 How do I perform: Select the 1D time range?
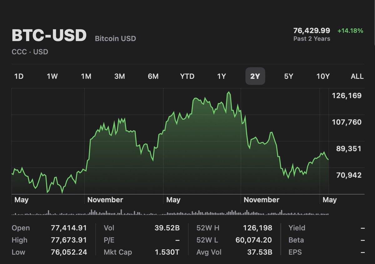point(19,76)
